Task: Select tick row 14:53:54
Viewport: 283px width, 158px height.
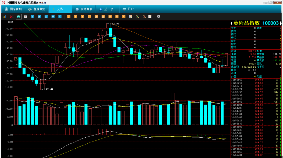Action: [x=256, y=102]
